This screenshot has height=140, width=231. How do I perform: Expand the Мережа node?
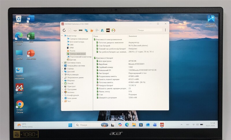point(62,80)
